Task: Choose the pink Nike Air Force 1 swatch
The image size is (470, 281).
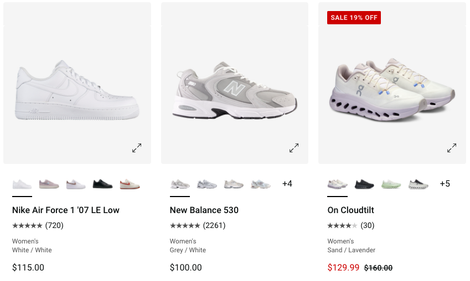Action: (49, 184)
